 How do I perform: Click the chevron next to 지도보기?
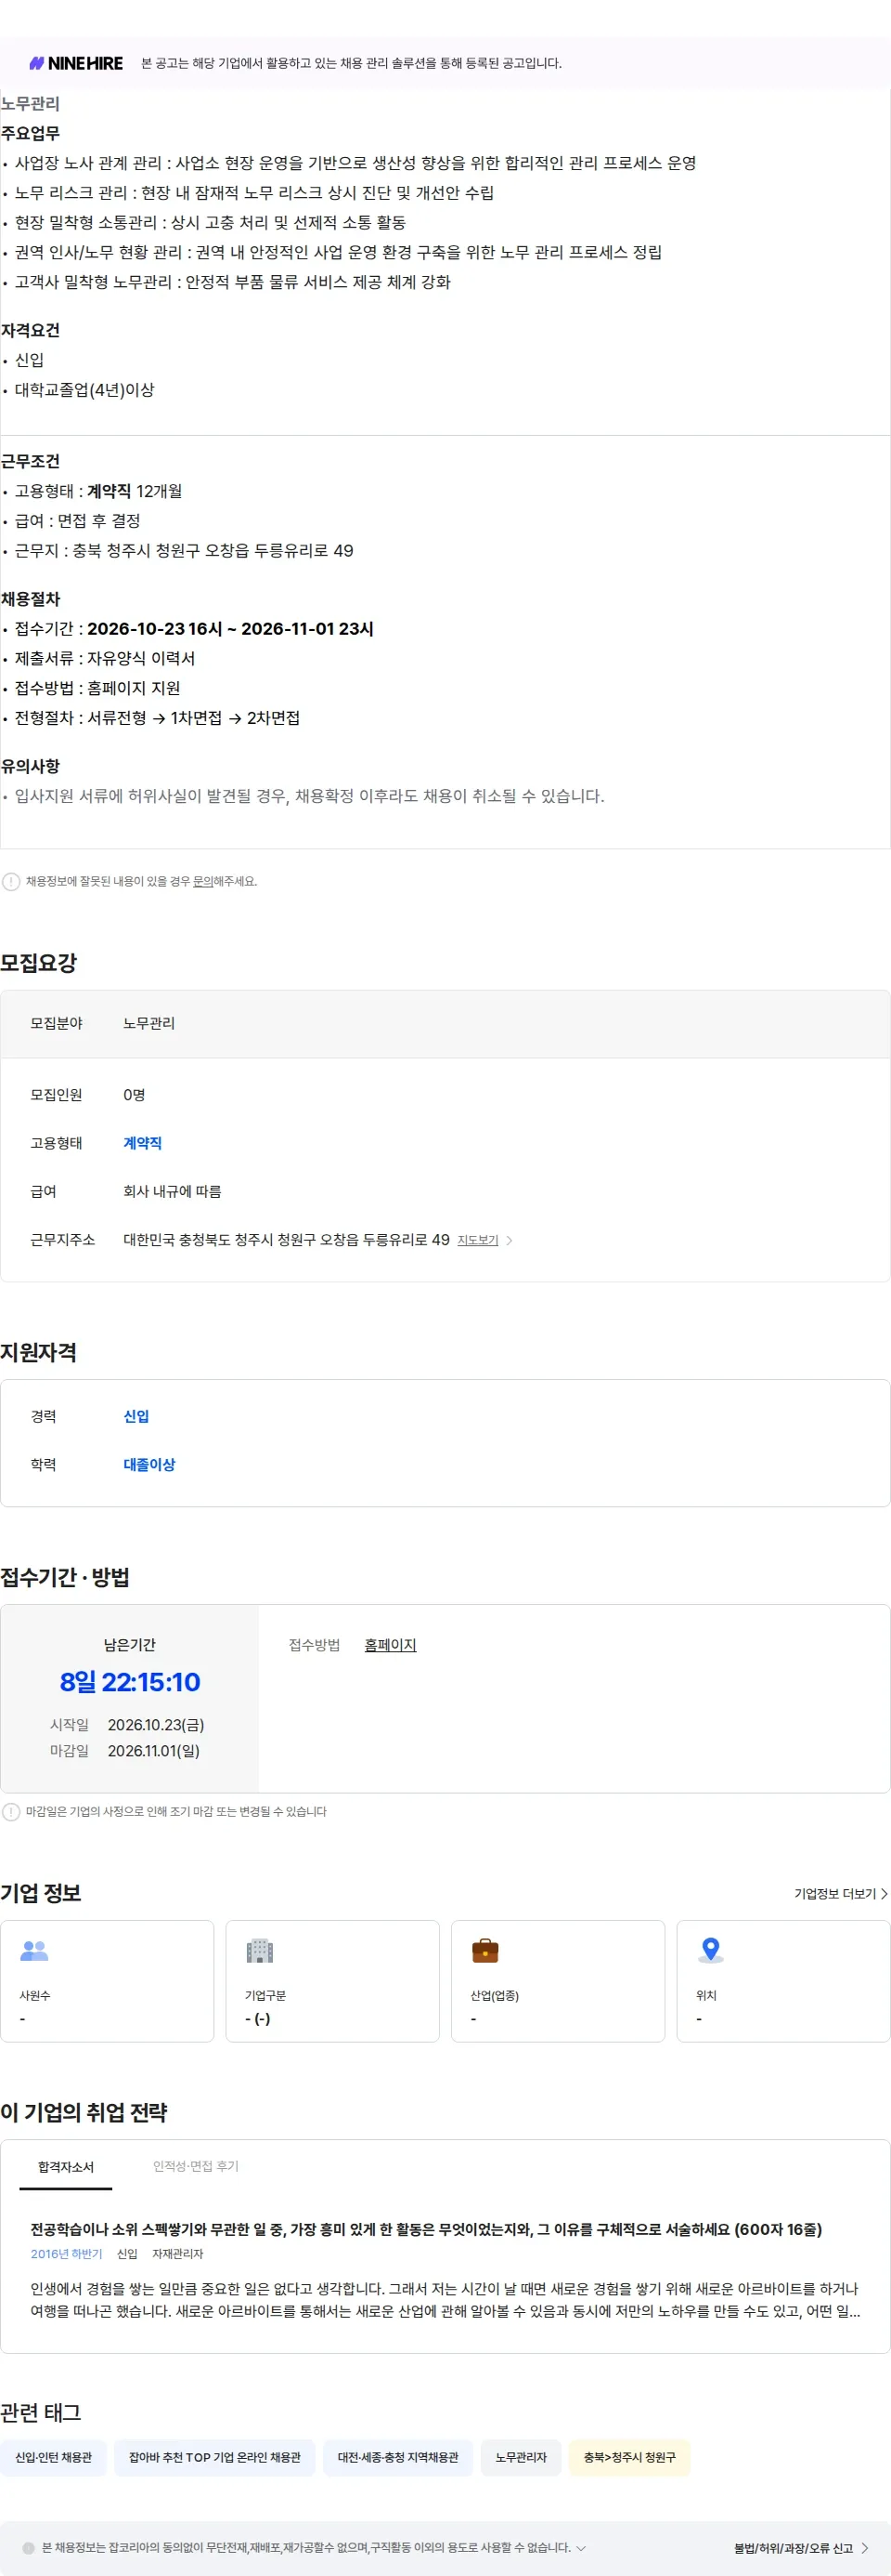click(x=510, y=1240)
